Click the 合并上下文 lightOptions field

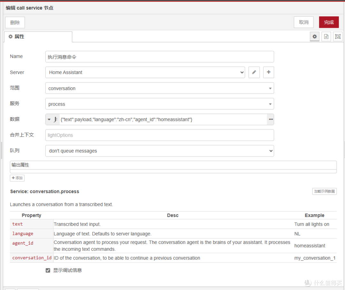point(159,135)
